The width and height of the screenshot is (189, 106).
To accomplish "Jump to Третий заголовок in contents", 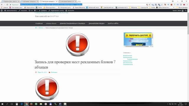I will pyautogui.click(x=127, y=57).
